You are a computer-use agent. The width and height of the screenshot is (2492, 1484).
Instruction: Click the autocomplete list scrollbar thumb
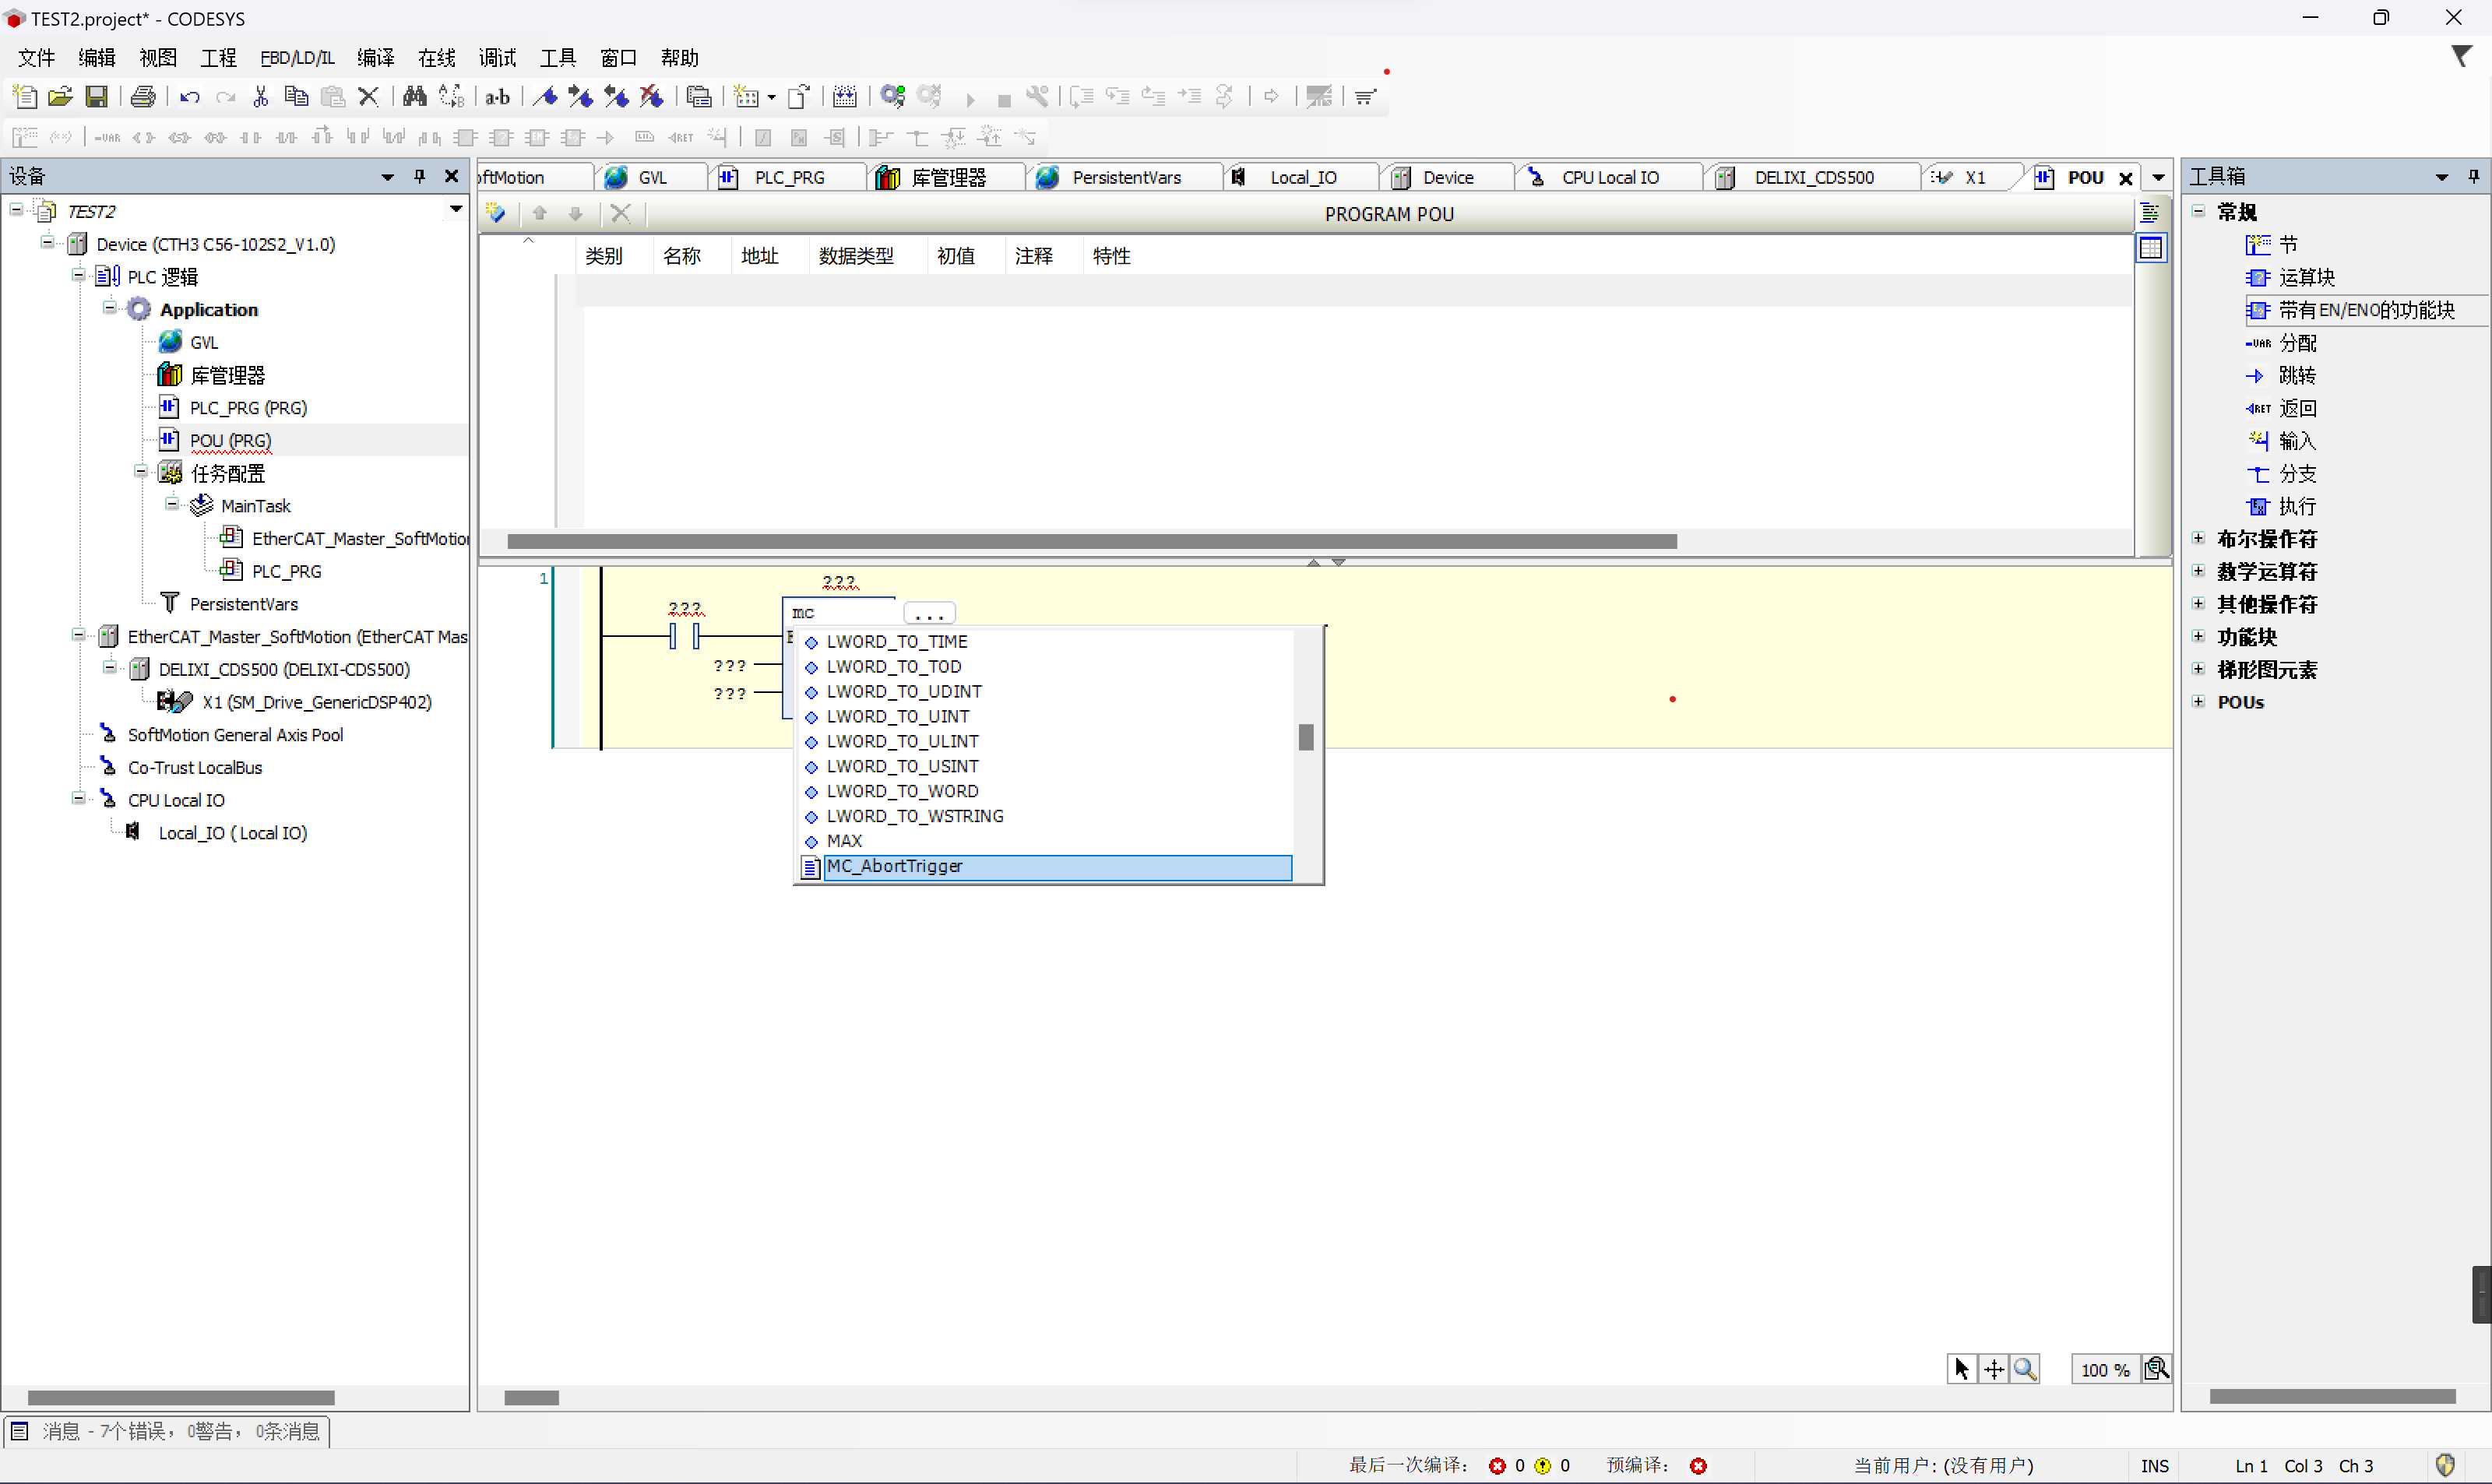1306,737
